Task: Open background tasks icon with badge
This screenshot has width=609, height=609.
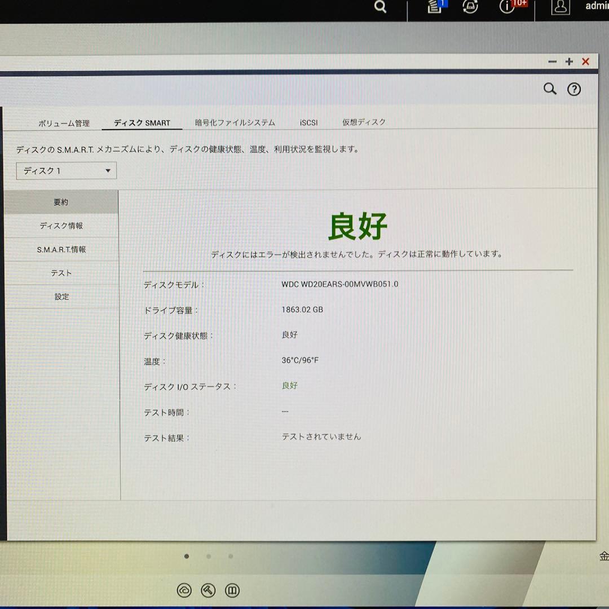Action: (x=436, y=6)
